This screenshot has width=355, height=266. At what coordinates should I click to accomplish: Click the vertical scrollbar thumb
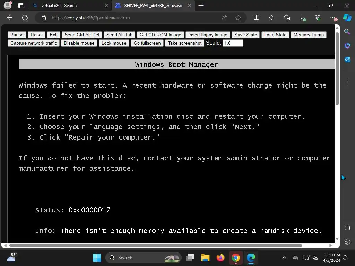[x=337, y=69]
